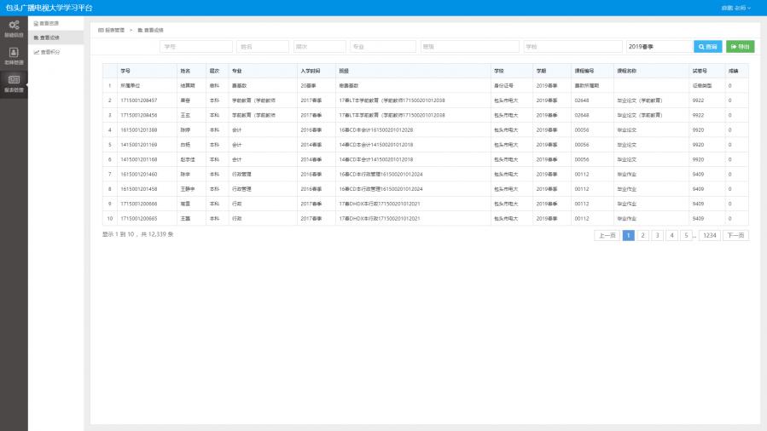767x431 pixels.
Task: Click the 查看资源 submenu icon
Action: pos(37,23)
